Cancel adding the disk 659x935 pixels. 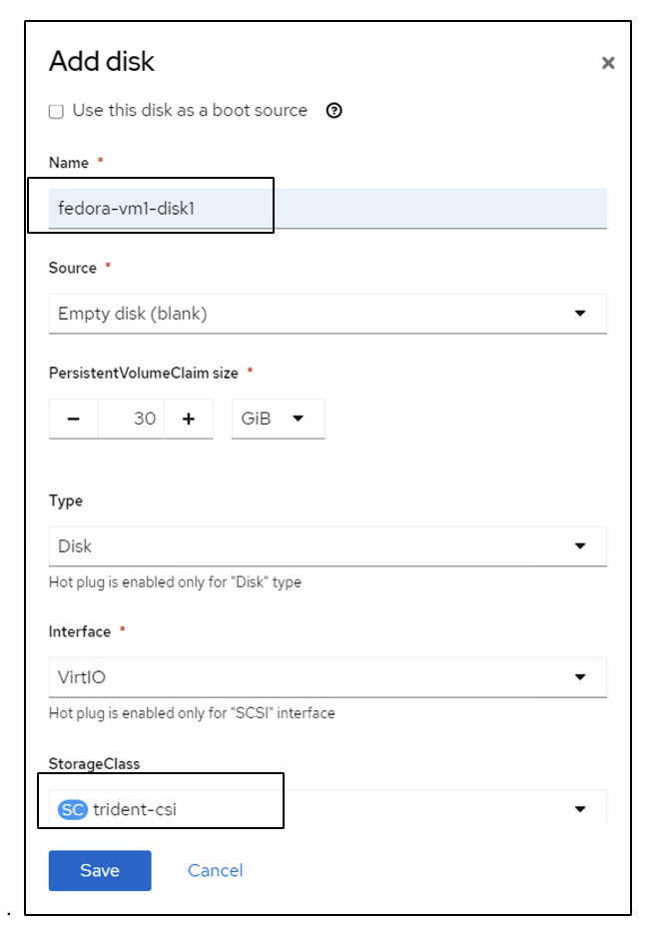coord(215,870)
